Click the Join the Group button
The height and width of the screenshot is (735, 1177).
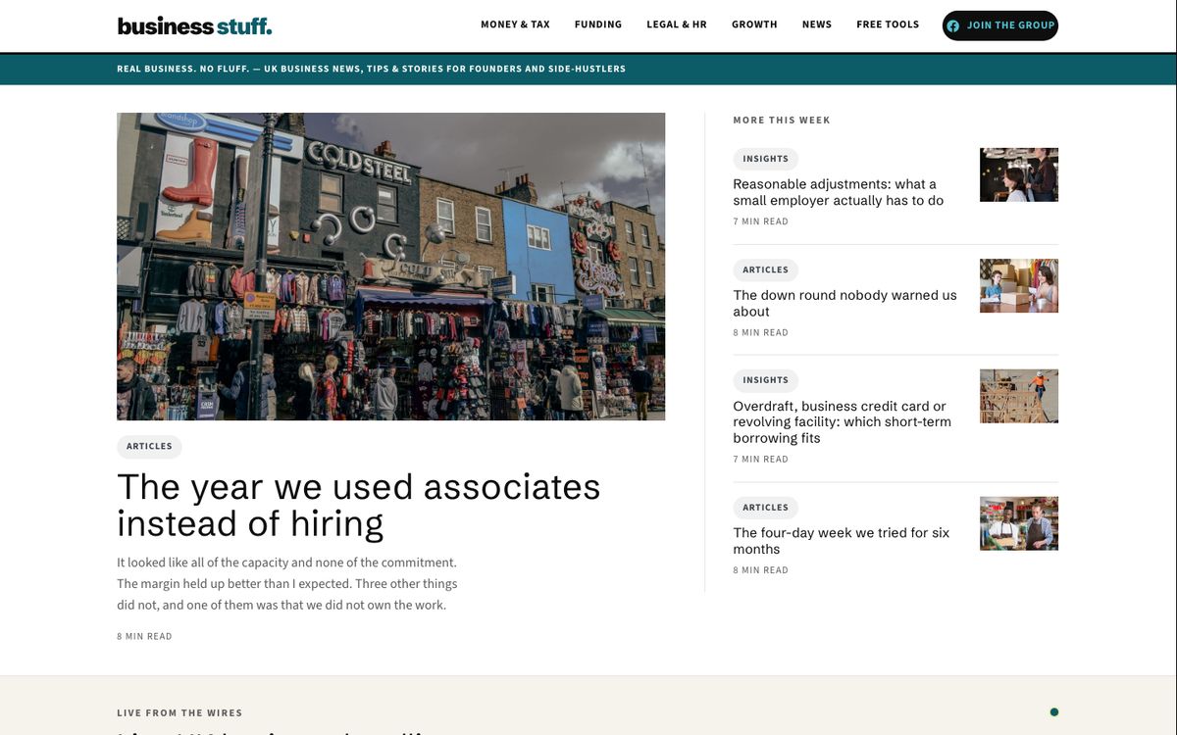point(1000,25)
